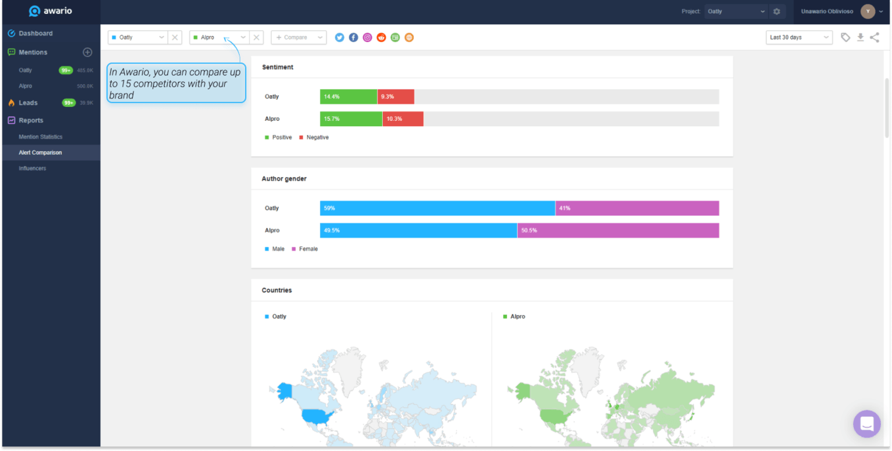Select the Reddit source icon

click(x=381, y=37)
